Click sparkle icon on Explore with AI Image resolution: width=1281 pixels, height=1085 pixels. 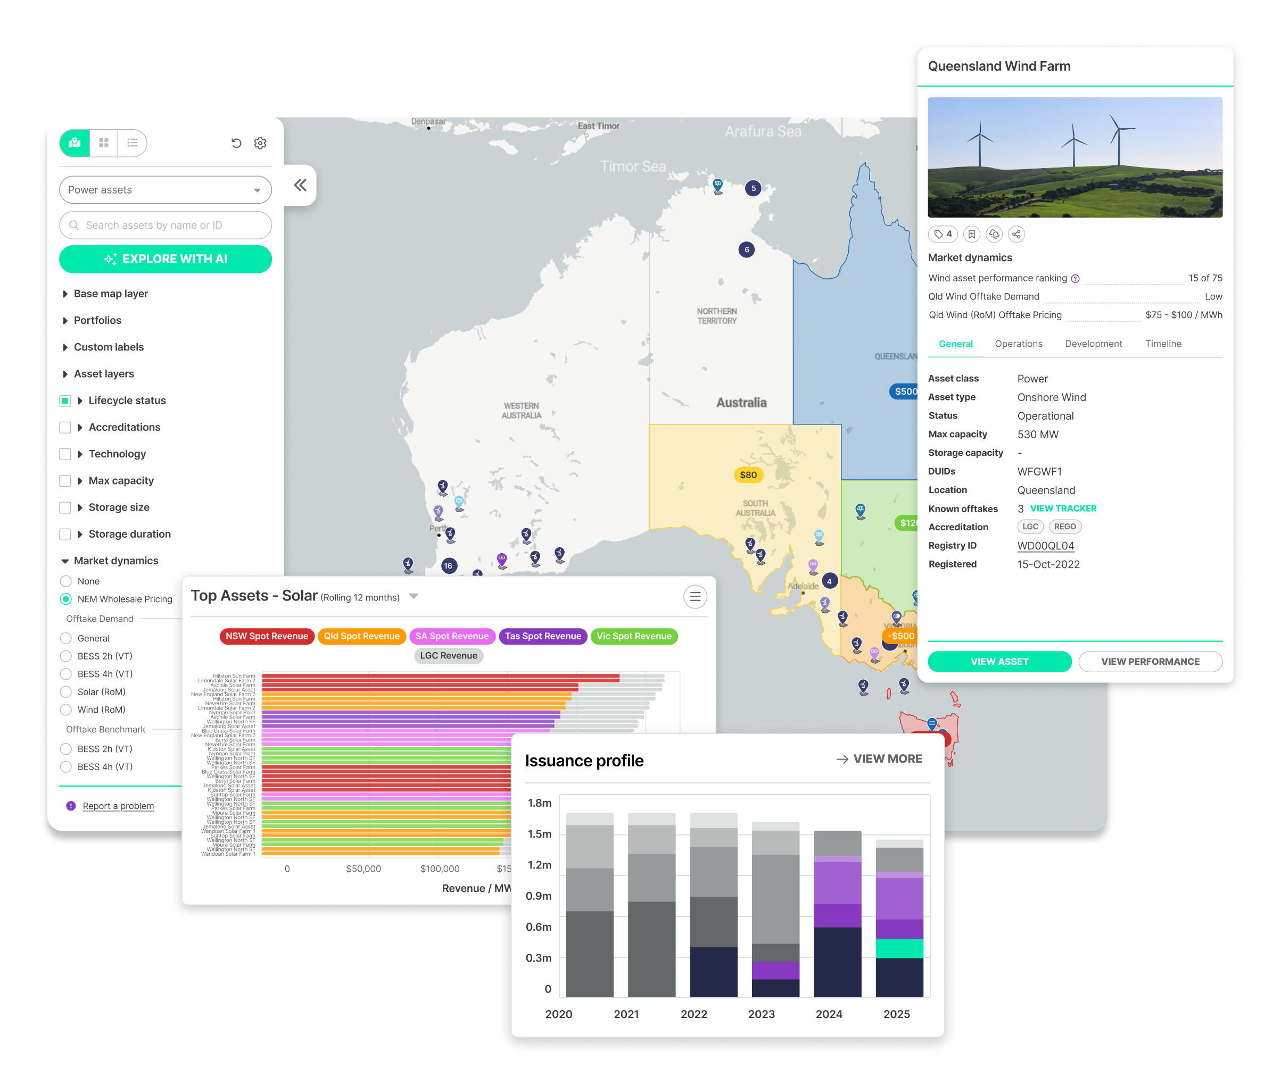pyautogui.click(x=111, y=259)
